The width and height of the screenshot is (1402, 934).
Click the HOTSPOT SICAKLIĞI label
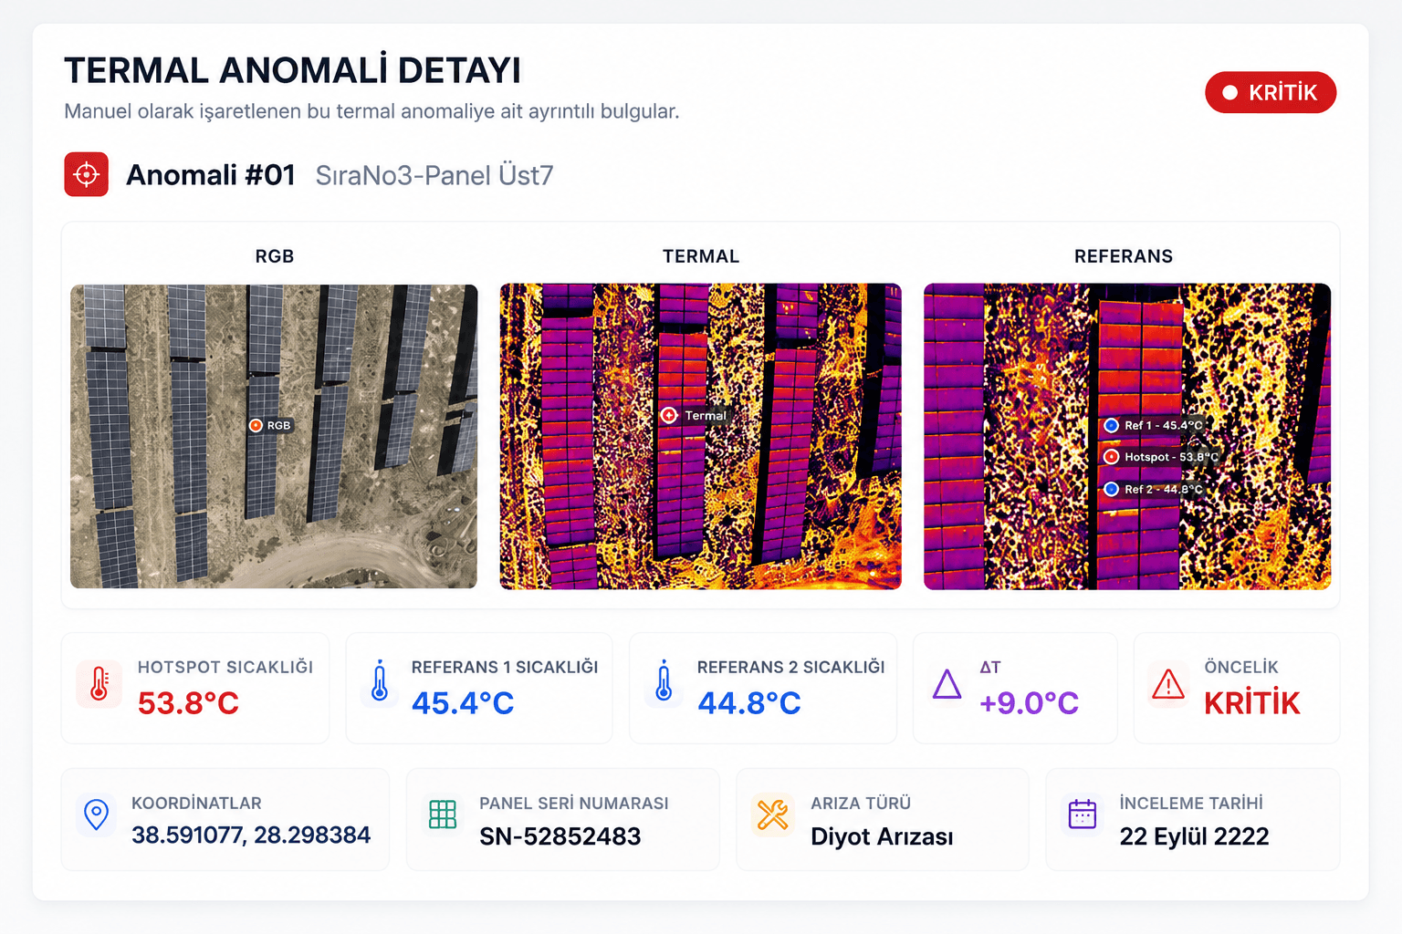coord(225,667)
